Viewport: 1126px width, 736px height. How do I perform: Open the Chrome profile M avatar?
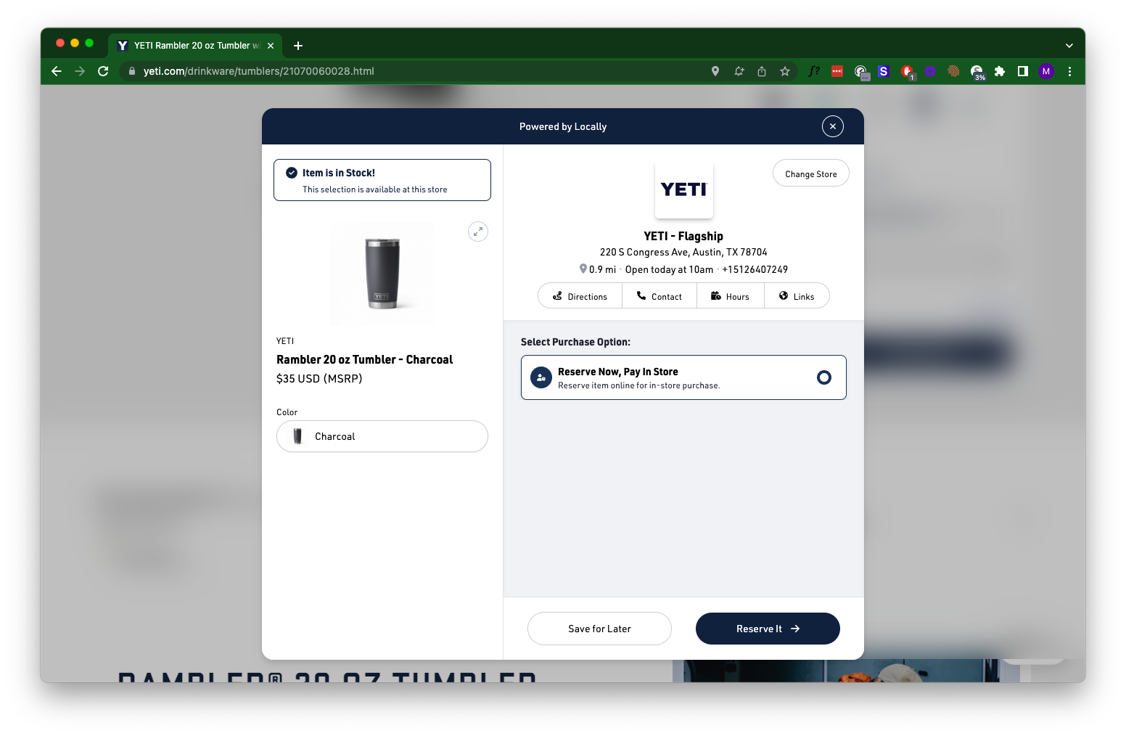(x=1046, y=71)
